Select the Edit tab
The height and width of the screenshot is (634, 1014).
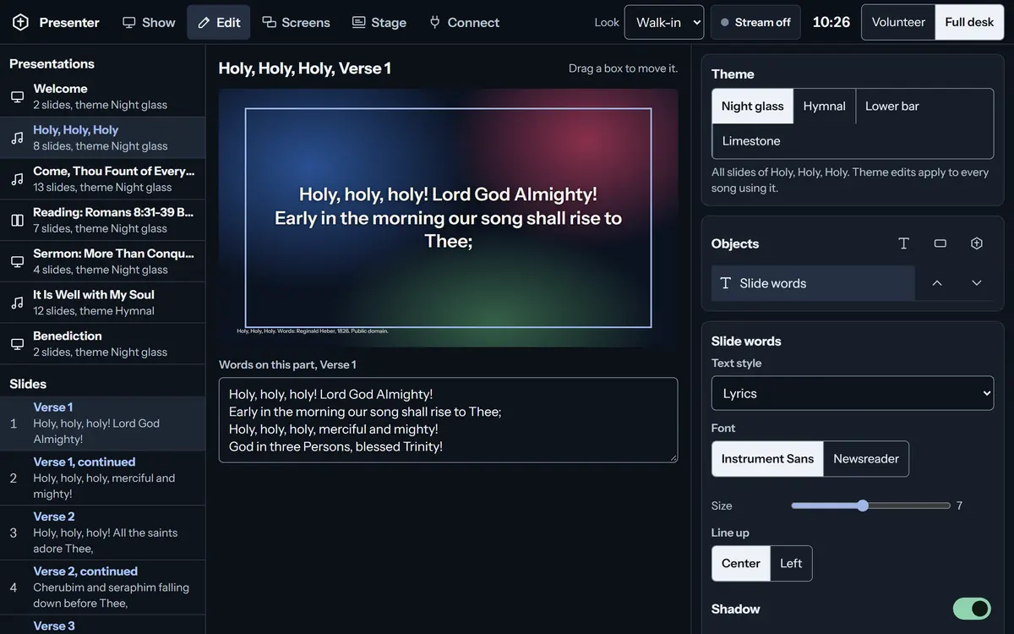[x=219, y=23]
